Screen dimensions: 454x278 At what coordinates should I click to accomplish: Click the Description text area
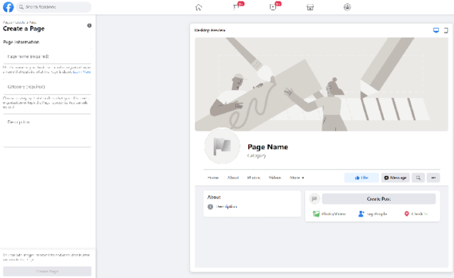[x=47, y=130]
